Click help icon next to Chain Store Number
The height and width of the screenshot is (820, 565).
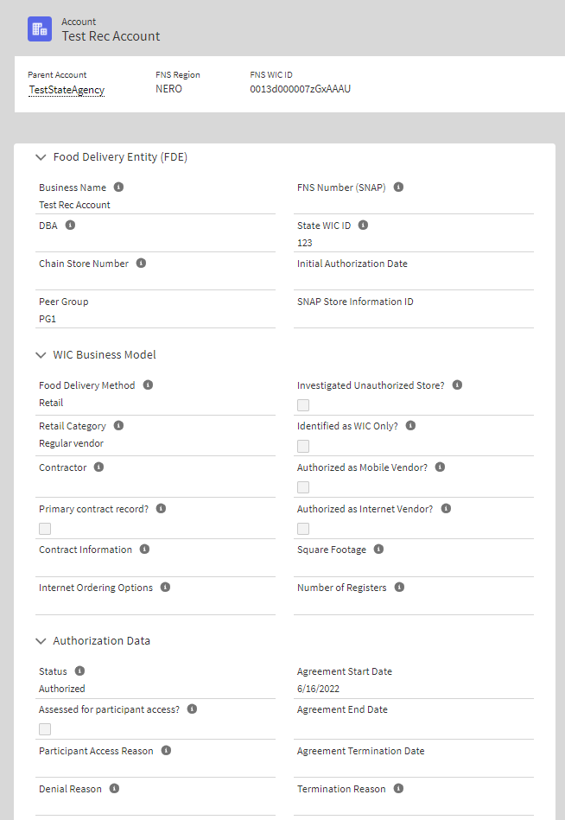click(141, 263)
